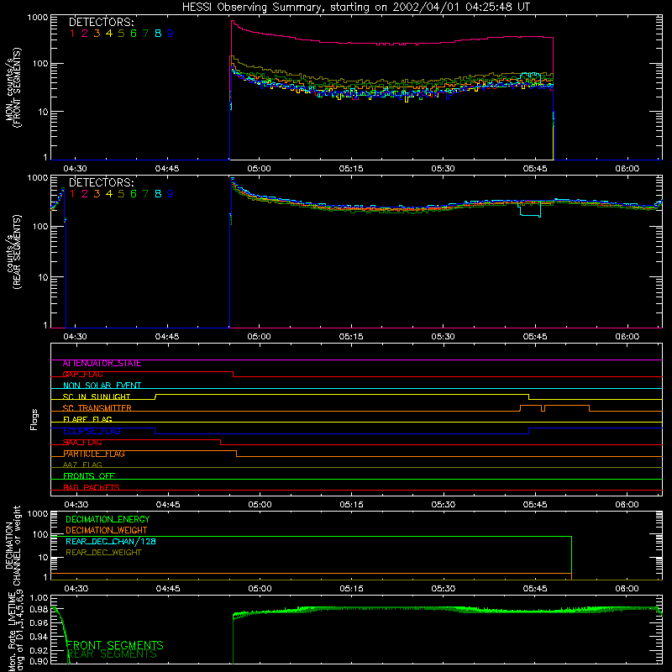Click detector 2 legend in front segments panel
Image resolution: width=672 pixels, height=672 pixels.
(x=85, y=34)
